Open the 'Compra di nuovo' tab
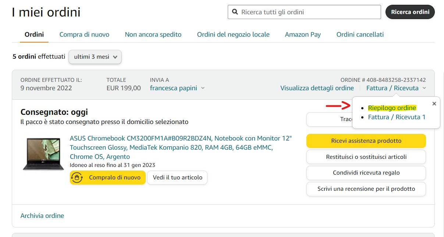 (84, 34)
